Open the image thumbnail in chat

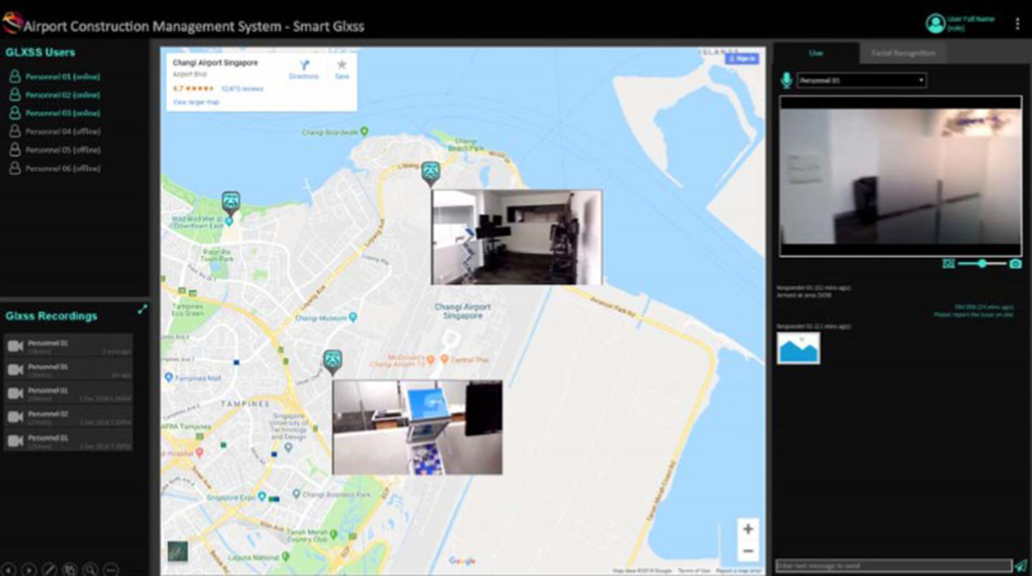coord(798,348)
